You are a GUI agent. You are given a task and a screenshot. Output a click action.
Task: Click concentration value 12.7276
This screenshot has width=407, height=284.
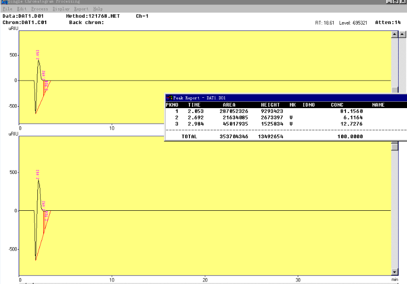351,124
